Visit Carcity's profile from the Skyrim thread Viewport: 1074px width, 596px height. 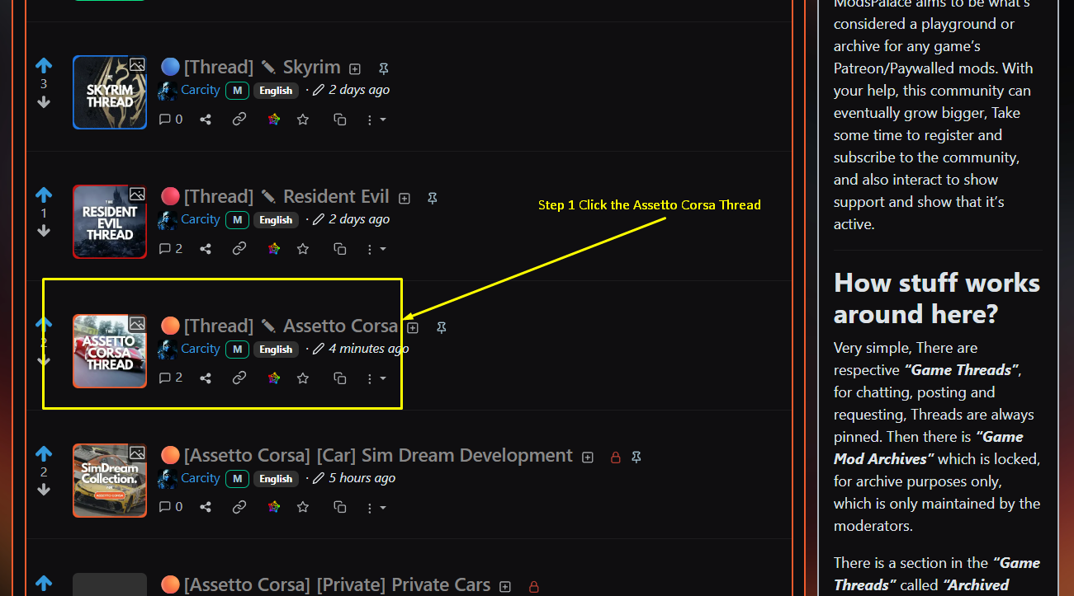click(200, 90)
